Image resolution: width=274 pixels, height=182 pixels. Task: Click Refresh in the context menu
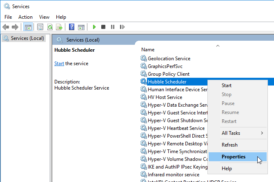[229, 145]
